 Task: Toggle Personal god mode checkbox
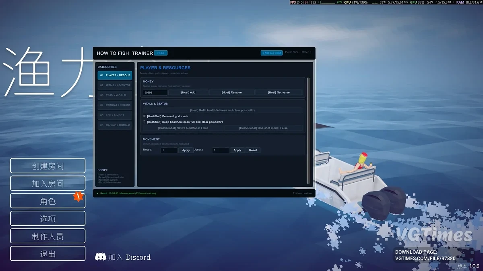point(144,116)
